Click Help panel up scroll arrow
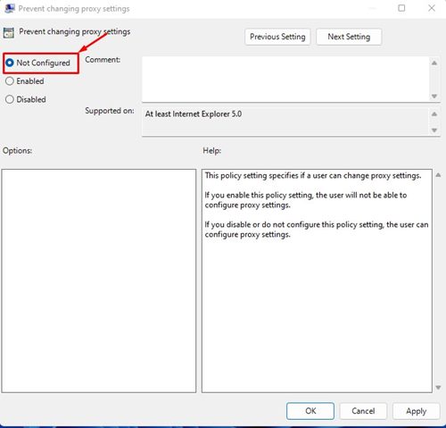 tap(438, 175)
